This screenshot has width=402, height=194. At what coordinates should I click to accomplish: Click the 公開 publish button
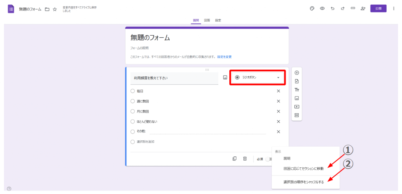[378, 8]
